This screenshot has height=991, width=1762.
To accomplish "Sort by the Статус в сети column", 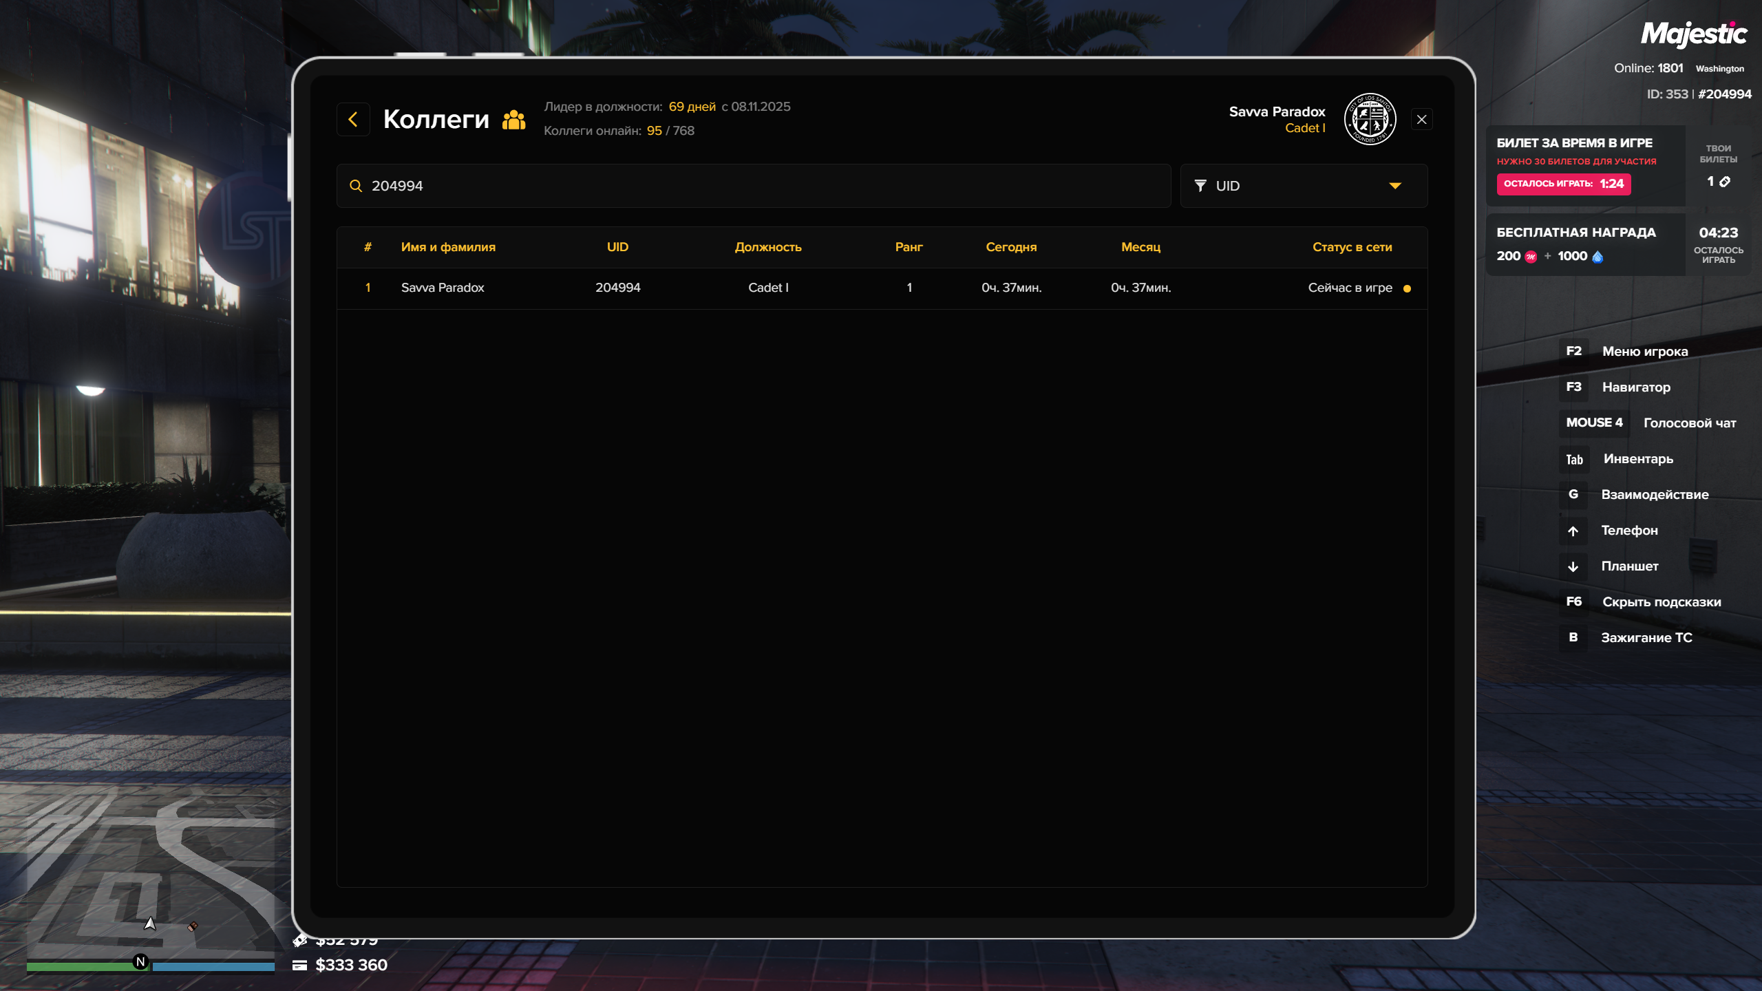I will (x=1352, y=247).
